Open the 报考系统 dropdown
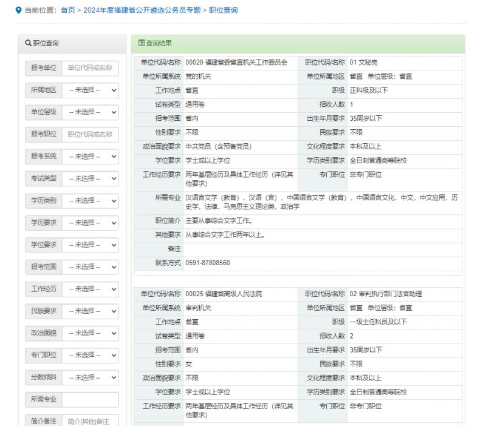 (90, 157)
